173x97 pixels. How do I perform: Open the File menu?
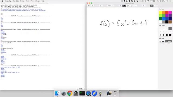[14, 1]
